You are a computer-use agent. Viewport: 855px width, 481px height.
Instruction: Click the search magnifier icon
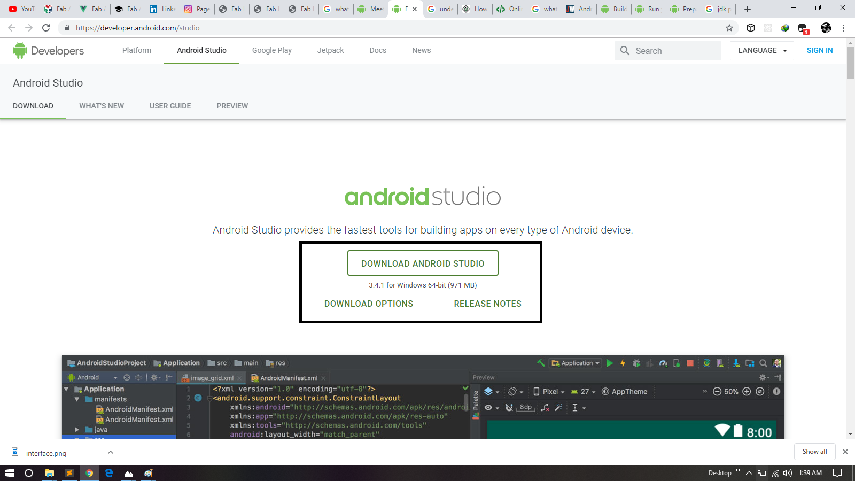625,51
